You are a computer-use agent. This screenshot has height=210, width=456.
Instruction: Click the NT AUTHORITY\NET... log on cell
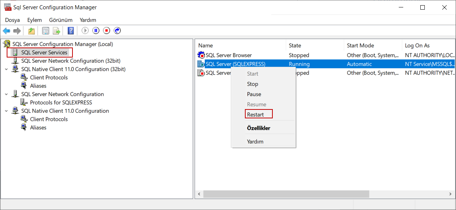pyautogui.click(x=430, y=73)
